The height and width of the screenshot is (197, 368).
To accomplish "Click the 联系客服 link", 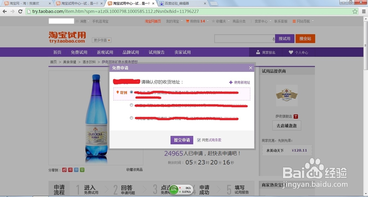I will pos(281,21).
